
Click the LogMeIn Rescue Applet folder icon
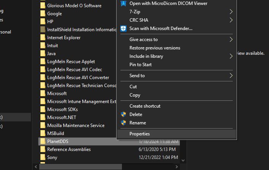point(43,62)
